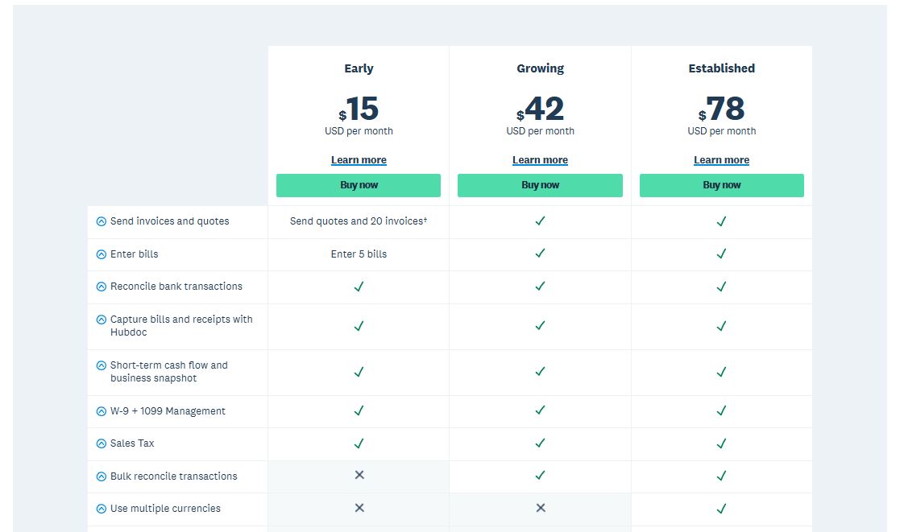Expand the Send invoices and quotes row

click(101, 221)
